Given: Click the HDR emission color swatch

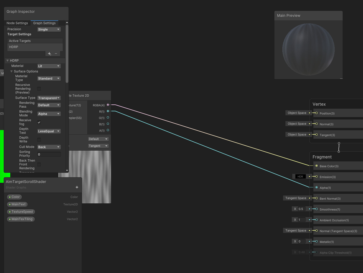Looking at the screenshot, I should point(300,176).
